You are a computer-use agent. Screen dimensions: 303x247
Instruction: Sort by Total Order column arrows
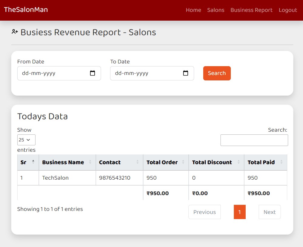tap(183, 162)
